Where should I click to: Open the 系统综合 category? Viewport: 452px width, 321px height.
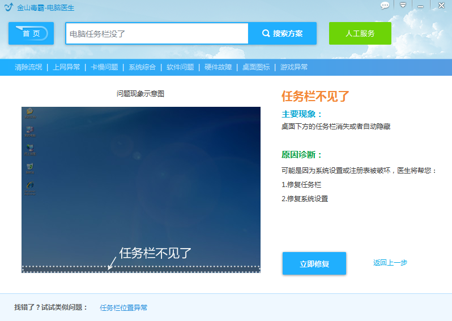(x=142, y=67)
